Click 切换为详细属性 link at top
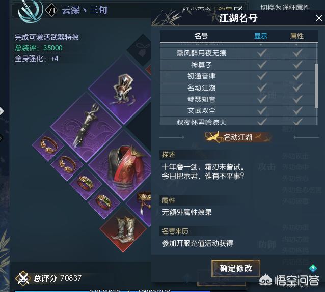The width and height of the screenshot is (325, 292). (285, 8)
